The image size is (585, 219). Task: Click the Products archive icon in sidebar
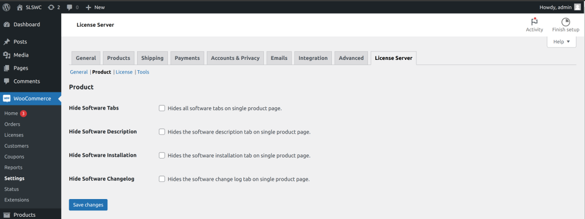[7, 215]
